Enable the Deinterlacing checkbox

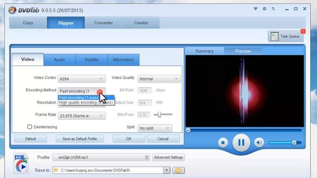click(30, 127)
